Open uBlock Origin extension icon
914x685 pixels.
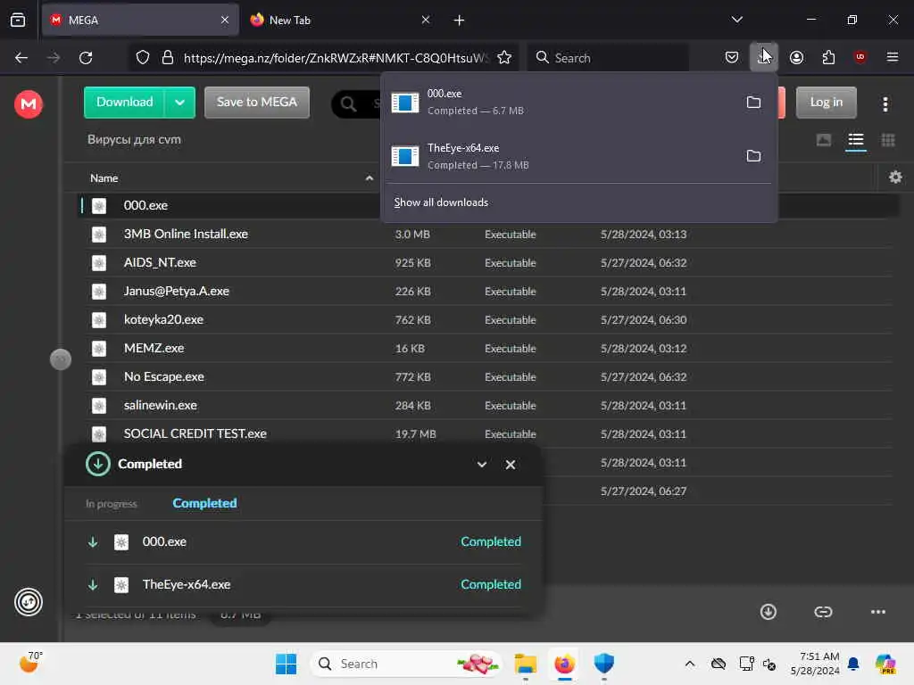pyautogui.click(x=860, y=56)
